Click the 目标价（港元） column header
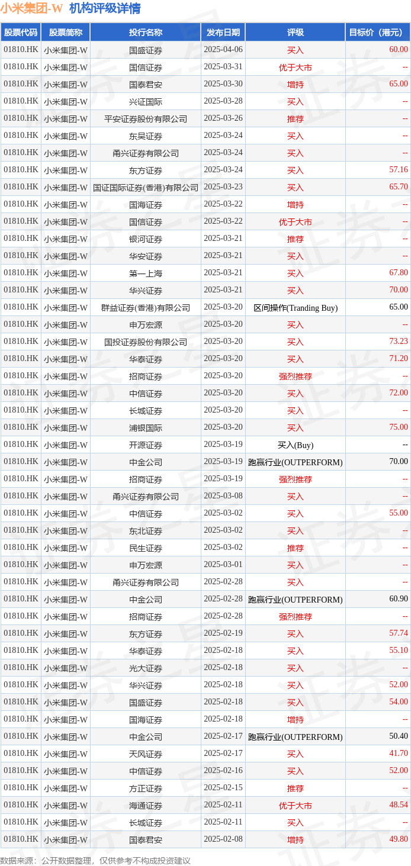The width and height of the screenshot is (411, 866). point(378,33)
